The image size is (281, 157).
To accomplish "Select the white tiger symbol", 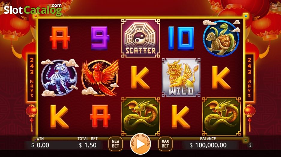I will click(x=60, y=78).
